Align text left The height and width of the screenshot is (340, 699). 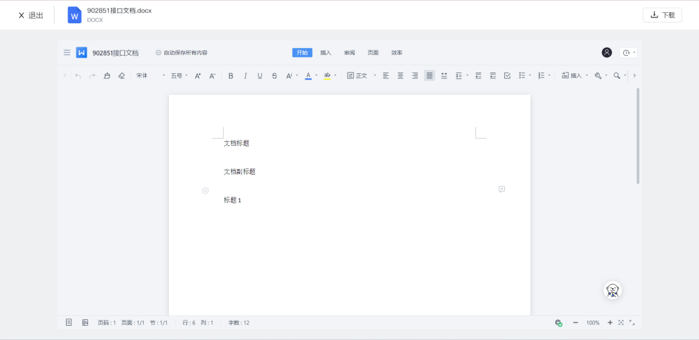(x=386, y=76)
